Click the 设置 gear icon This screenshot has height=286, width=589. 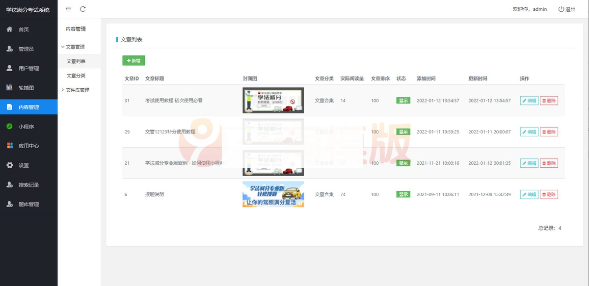(x=11, y=165)
